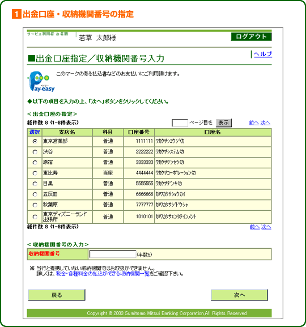Click the 当座 cell in 恵比寿 row
306x327 pixels.
point(108,173)
